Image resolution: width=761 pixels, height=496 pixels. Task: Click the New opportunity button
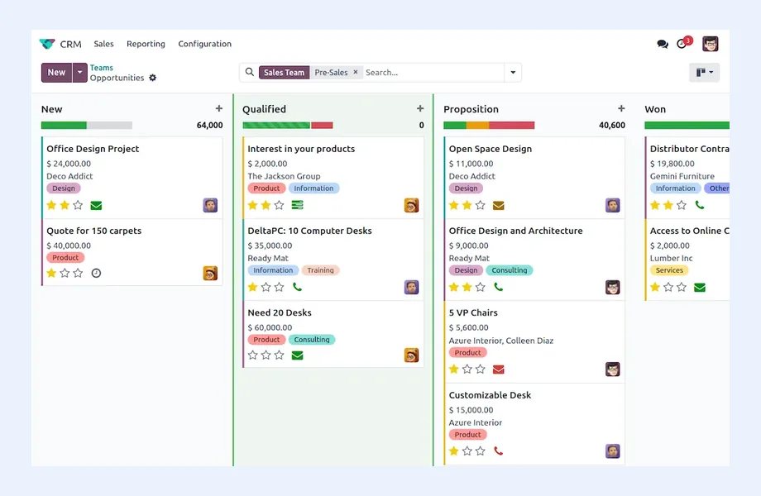(56, 73)
